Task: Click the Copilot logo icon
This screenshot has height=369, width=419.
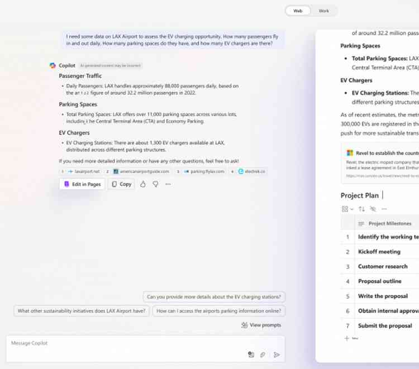Action: [53, 65]
